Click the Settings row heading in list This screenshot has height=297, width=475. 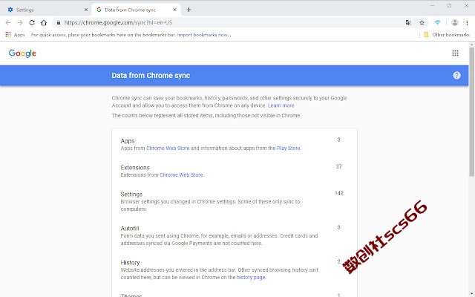131,195
